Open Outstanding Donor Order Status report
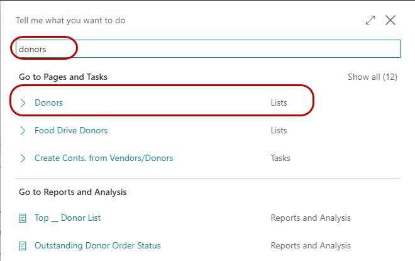Image resolution: width=415 pixels, height=261 pixels. [x=97, y=245]
